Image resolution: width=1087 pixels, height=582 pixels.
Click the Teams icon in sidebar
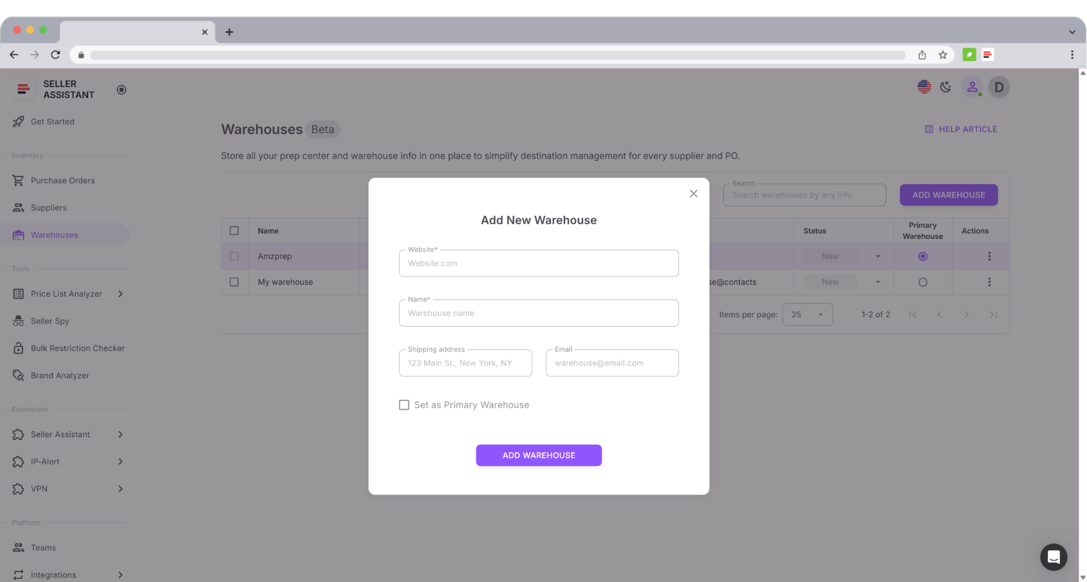(18, 547)
